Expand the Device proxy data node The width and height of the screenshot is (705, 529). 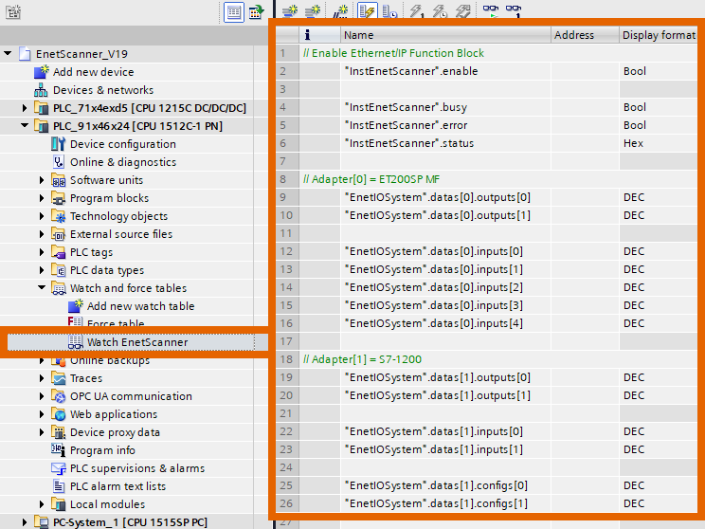[x=42, y=432]
